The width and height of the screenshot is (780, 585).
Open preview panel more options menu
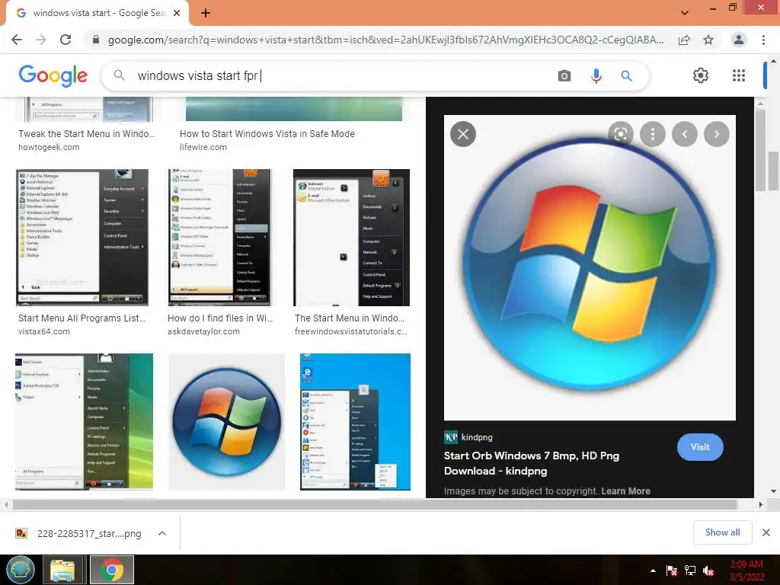tap(653, 134)
